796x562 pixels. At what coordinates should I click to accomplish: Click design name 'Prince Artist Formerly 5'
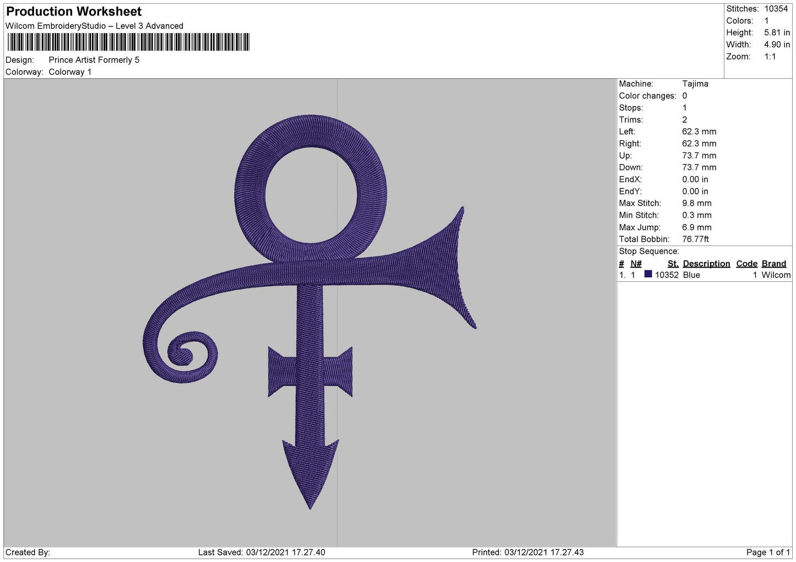(94, 60)
